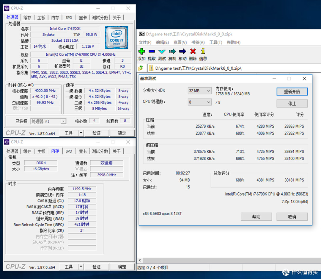Viewport: 321px width, 279px height.
Task: Open the 字典大小 32 MB dropdown
Action: [200, 91]
